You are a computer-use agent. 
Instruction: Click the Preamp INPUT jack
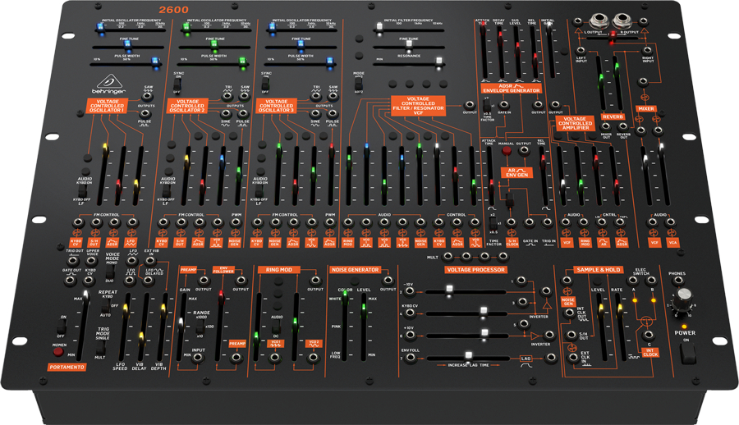point(198,358)
